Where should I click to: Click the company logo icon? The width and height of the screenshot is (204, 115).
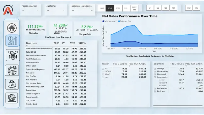click(8, 10)
